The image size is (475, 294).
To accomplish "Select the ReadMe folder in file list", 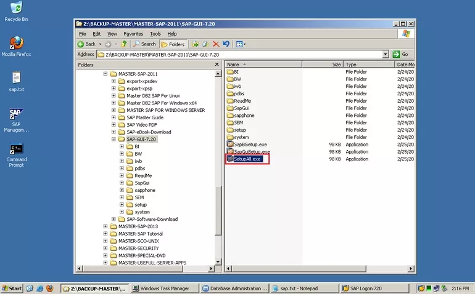I will pos(239,101).
